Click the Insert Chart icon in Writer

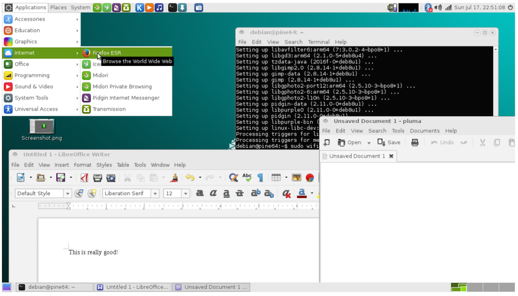(x=310, y=178)
